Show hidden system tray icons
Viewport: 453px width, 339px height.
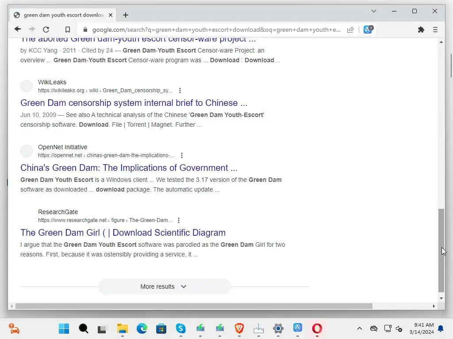coord(359,328)
